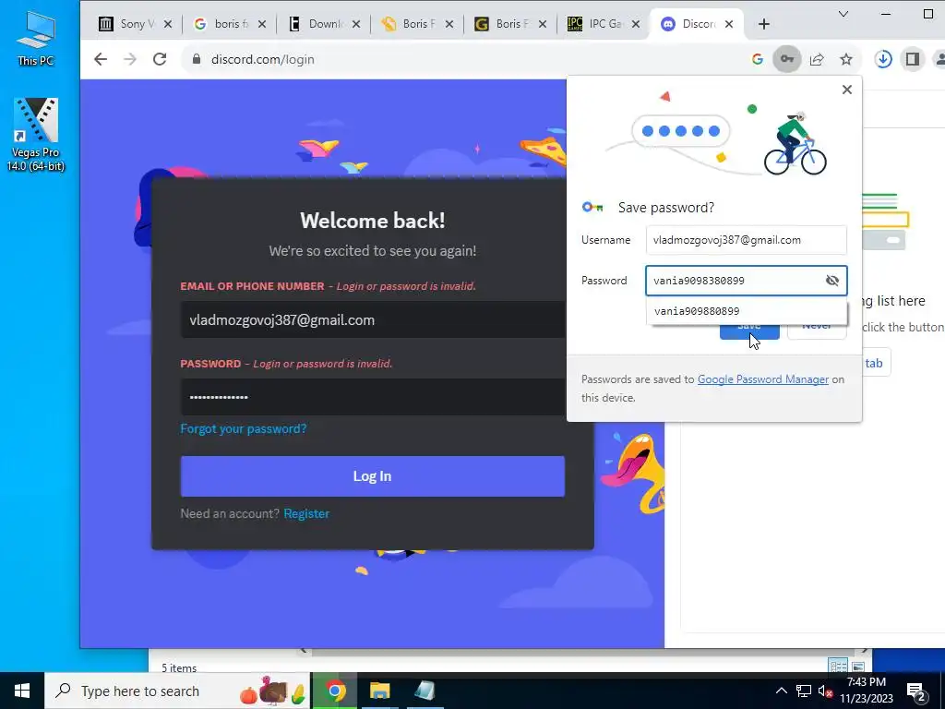The height and width of the screenshot is (709, 945).
Task: Choose suggested password vania909880899
Action: coord(746,311)
